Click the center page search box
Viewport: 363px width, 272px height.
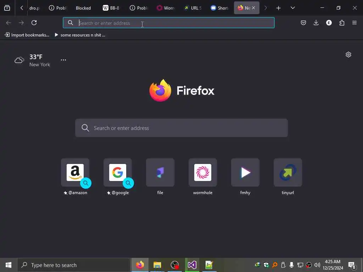coord(181,128)
